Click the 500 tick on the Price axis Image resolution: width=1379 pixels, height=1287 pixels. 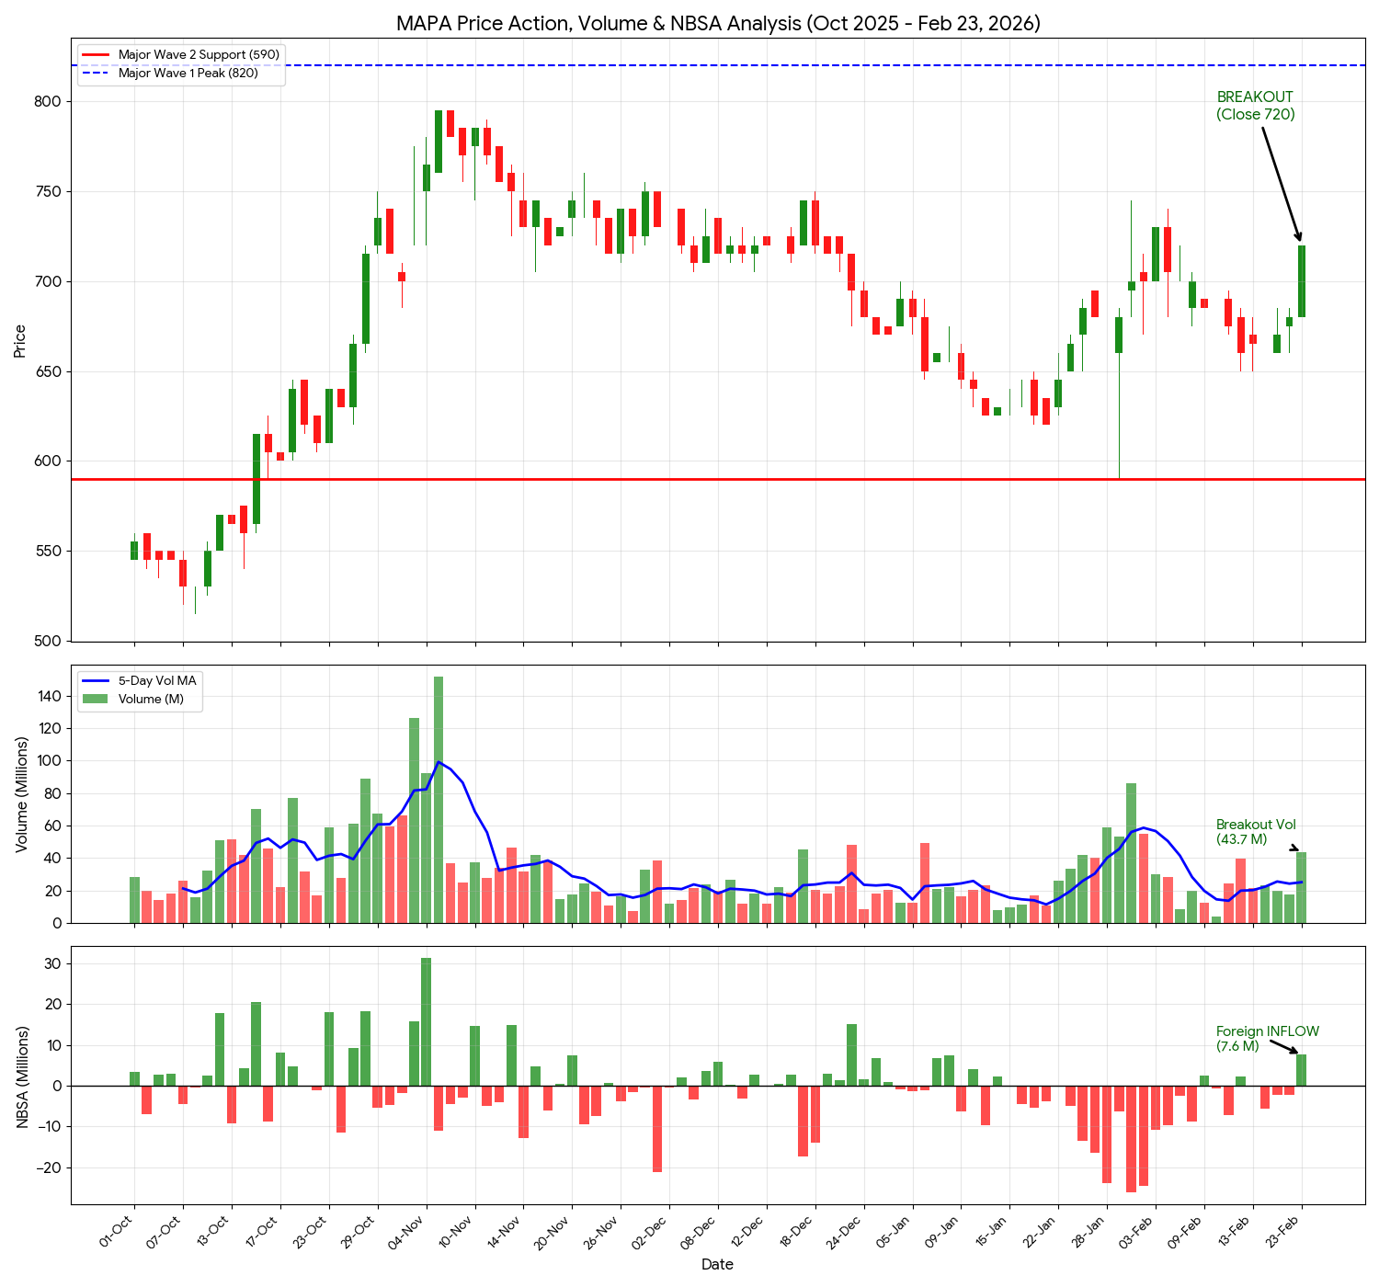(49, 642)
